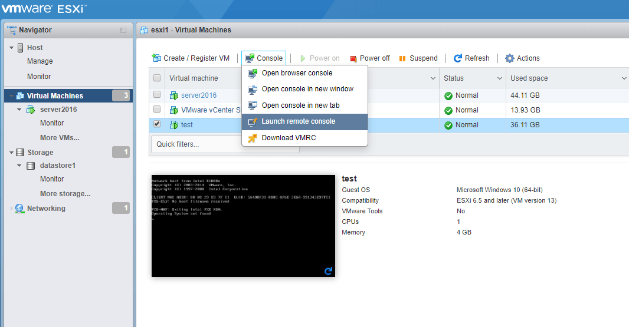
Task: Open the Status column dropdown arrow
Action: (500, 78)
